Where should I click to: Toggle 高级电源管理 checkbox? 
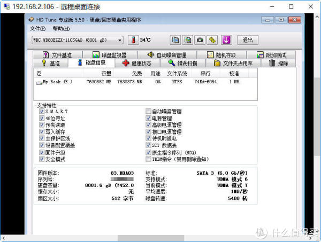coord(148,124)
